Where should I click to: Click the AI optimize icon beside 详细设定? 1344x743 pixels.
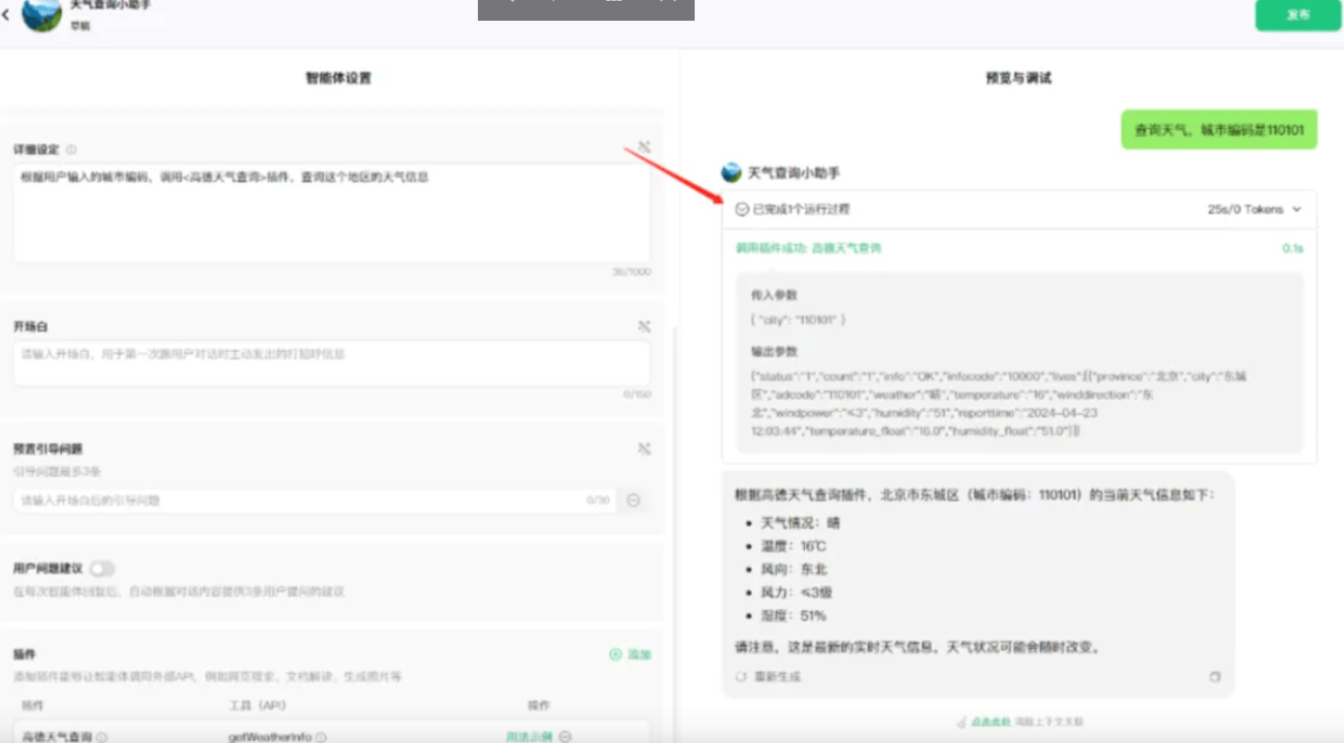click(x=643, y=146)
